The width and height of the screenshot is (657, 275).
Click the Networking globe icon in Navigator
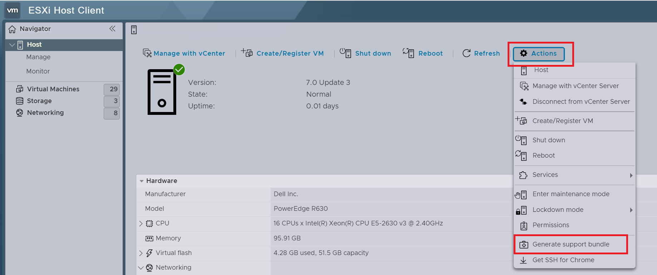click(x=20, y=113)
